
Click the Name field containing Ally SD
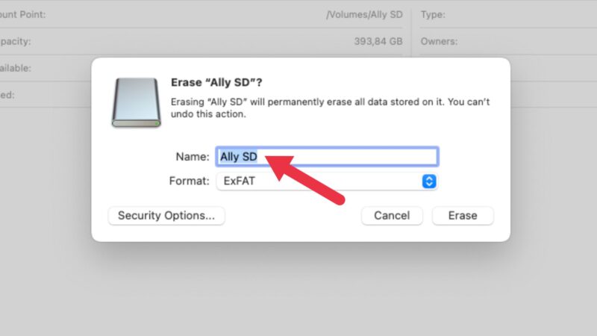click(x=326, y=157)
